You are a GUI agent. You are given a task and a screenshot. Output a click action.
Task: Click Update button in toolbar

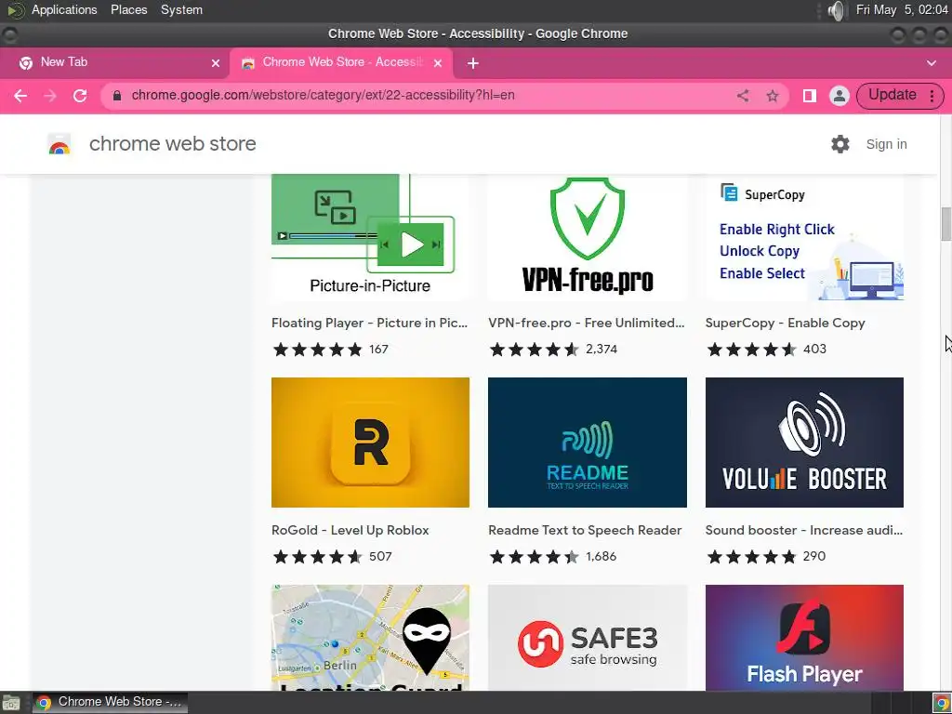(x=892, y=95)
